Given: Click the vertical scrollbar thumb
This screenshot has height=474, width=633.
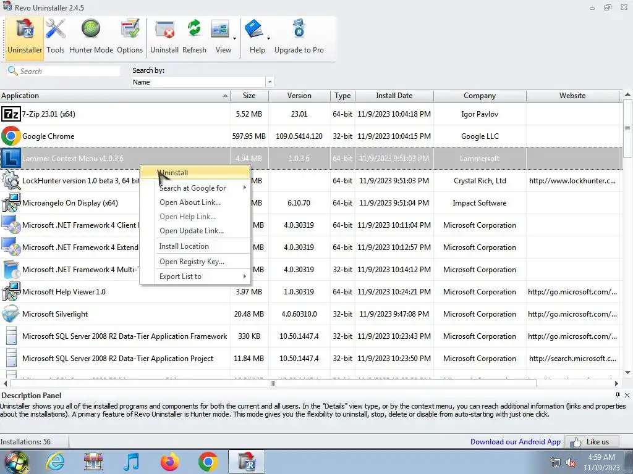Looking at the screenshot, I should 627,128.
